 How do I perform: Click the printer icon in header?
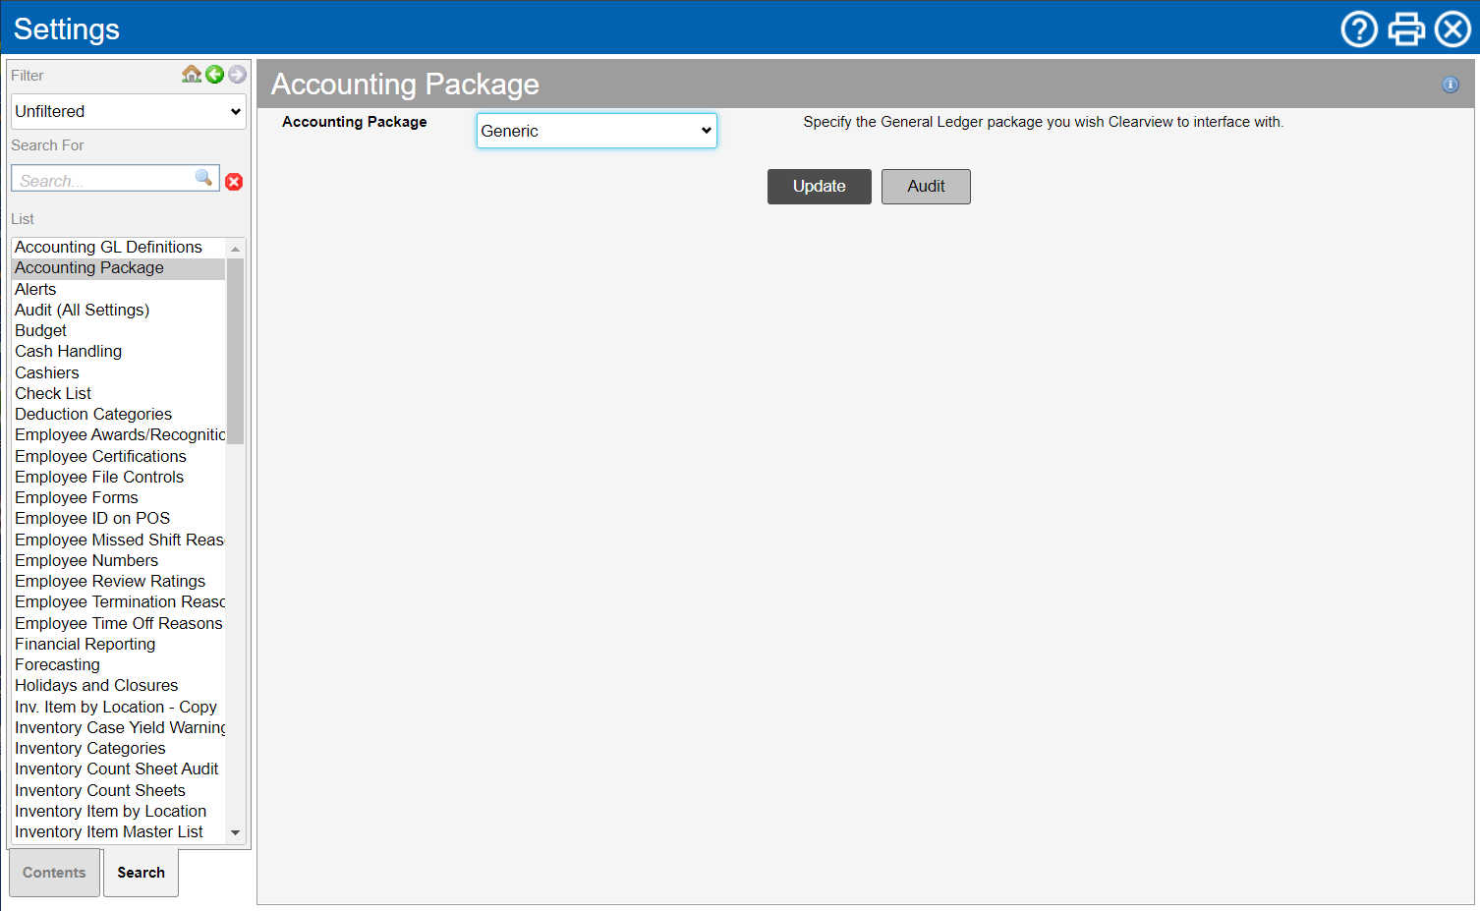coord(1406,29)
